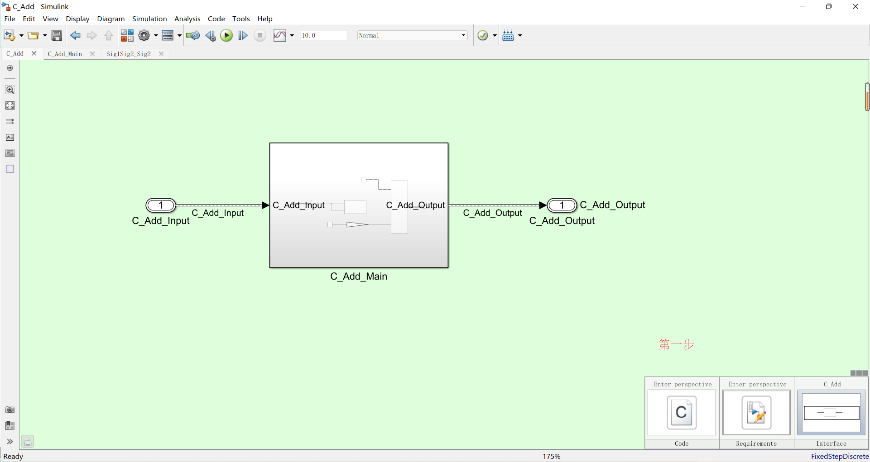Expand the Data Inspector dropdown arrow
The width and height of the screenshot is (870, 462).
tap(292, 35)
